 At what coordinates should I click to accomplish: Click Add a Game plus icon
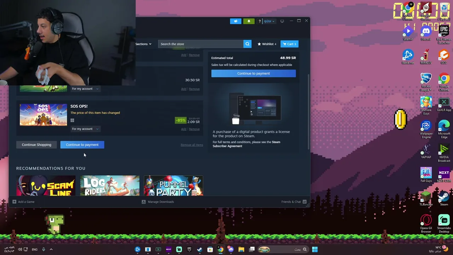14,202
